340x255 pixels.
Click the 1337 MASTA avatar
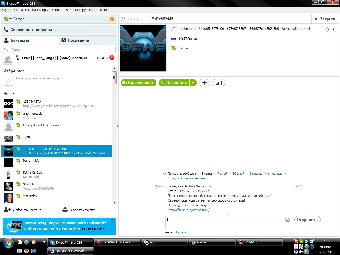[9, 104]
